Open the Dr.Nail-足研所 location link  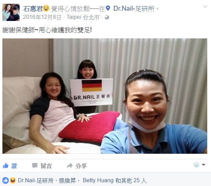134,9
